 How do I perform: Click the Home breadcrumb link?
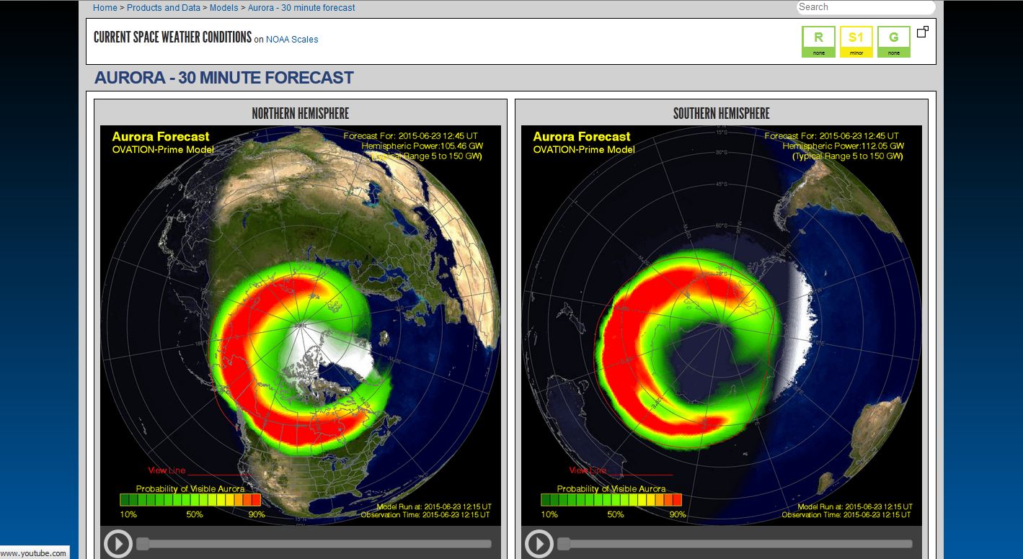tap(105, 8)
